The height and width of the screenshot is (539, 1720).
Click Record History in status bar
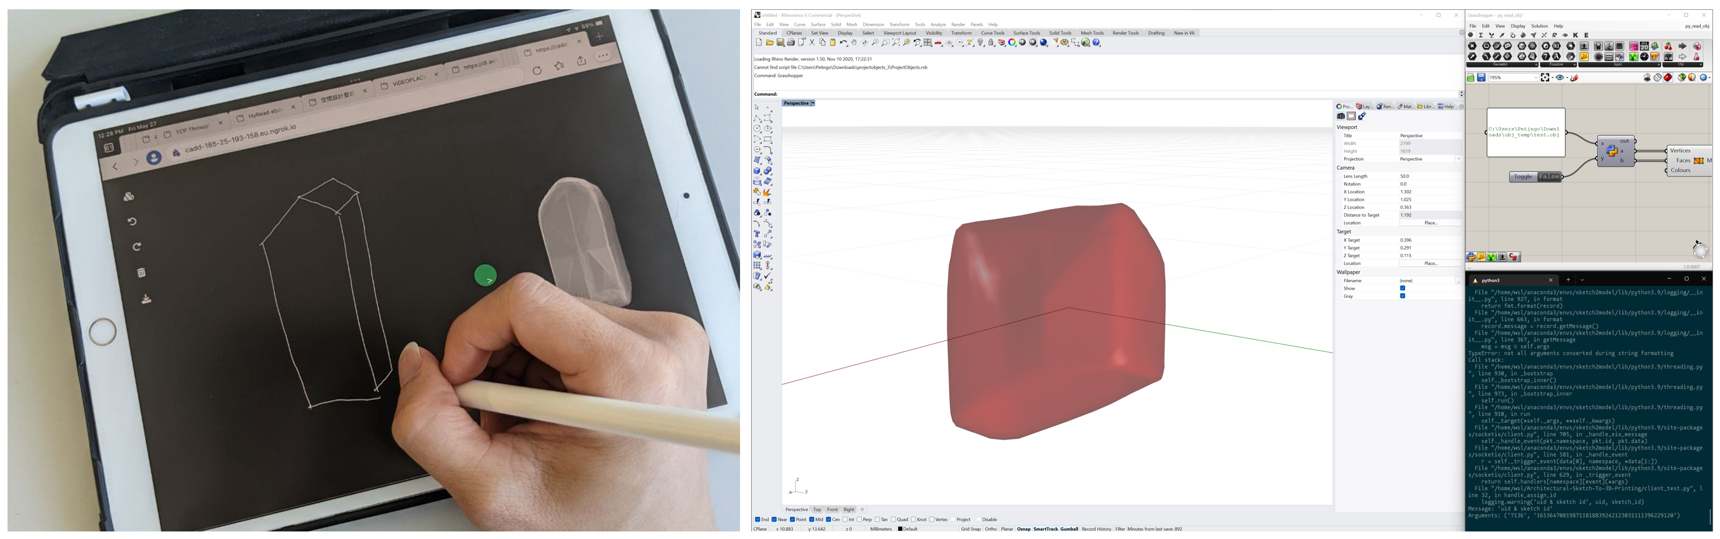click(x=1096, y=529)
